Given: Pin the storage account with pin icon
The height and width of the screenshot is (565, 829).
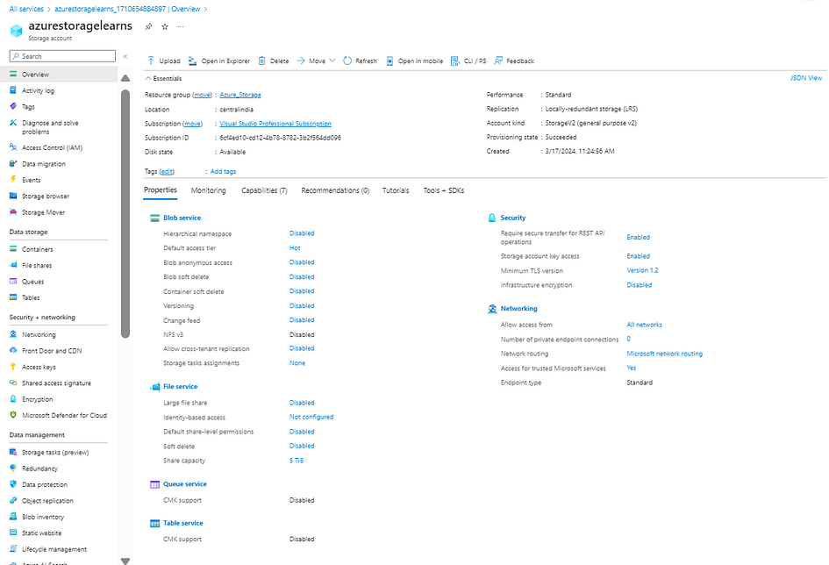Looking at the screenshot, I should (148, 26).
